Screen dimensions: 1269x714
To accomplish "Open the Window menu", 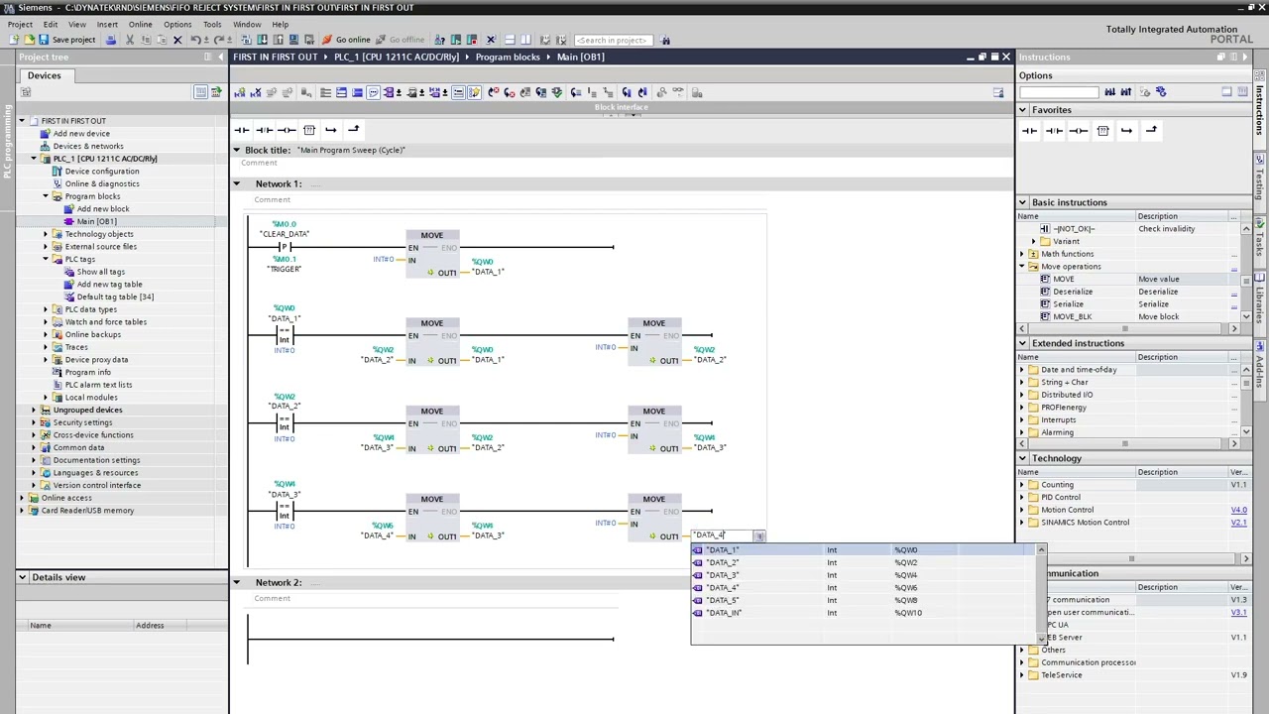I will pyautogui.click(x=247, y=24).
